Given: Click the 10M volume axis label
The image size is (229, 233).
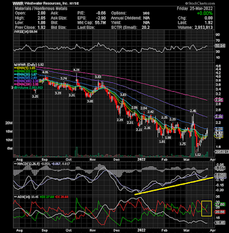Looking at the screenshot, I should pos(9,140).
